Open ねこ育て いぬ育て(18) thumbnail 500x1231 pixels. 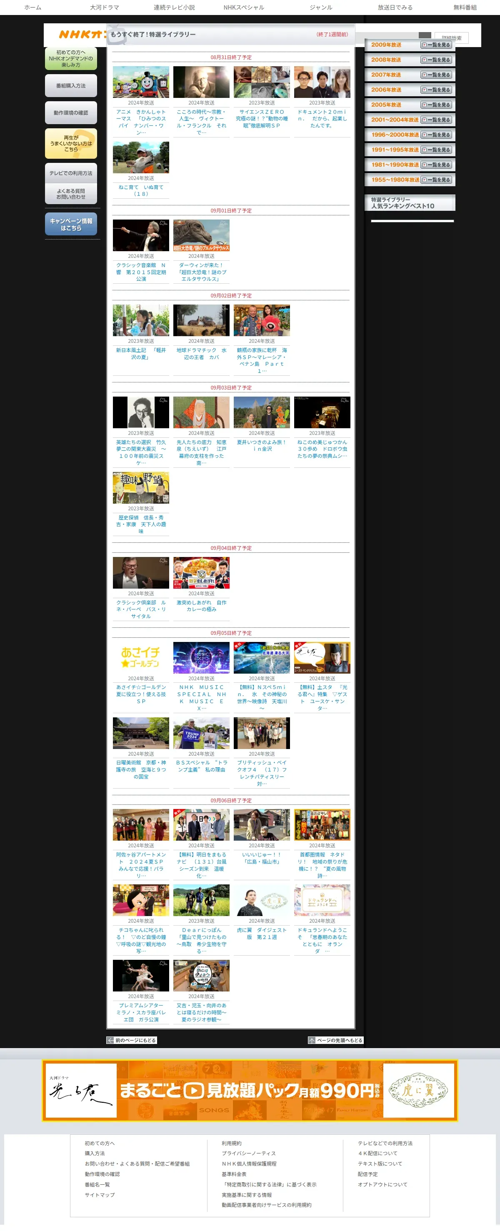[141, 157]
